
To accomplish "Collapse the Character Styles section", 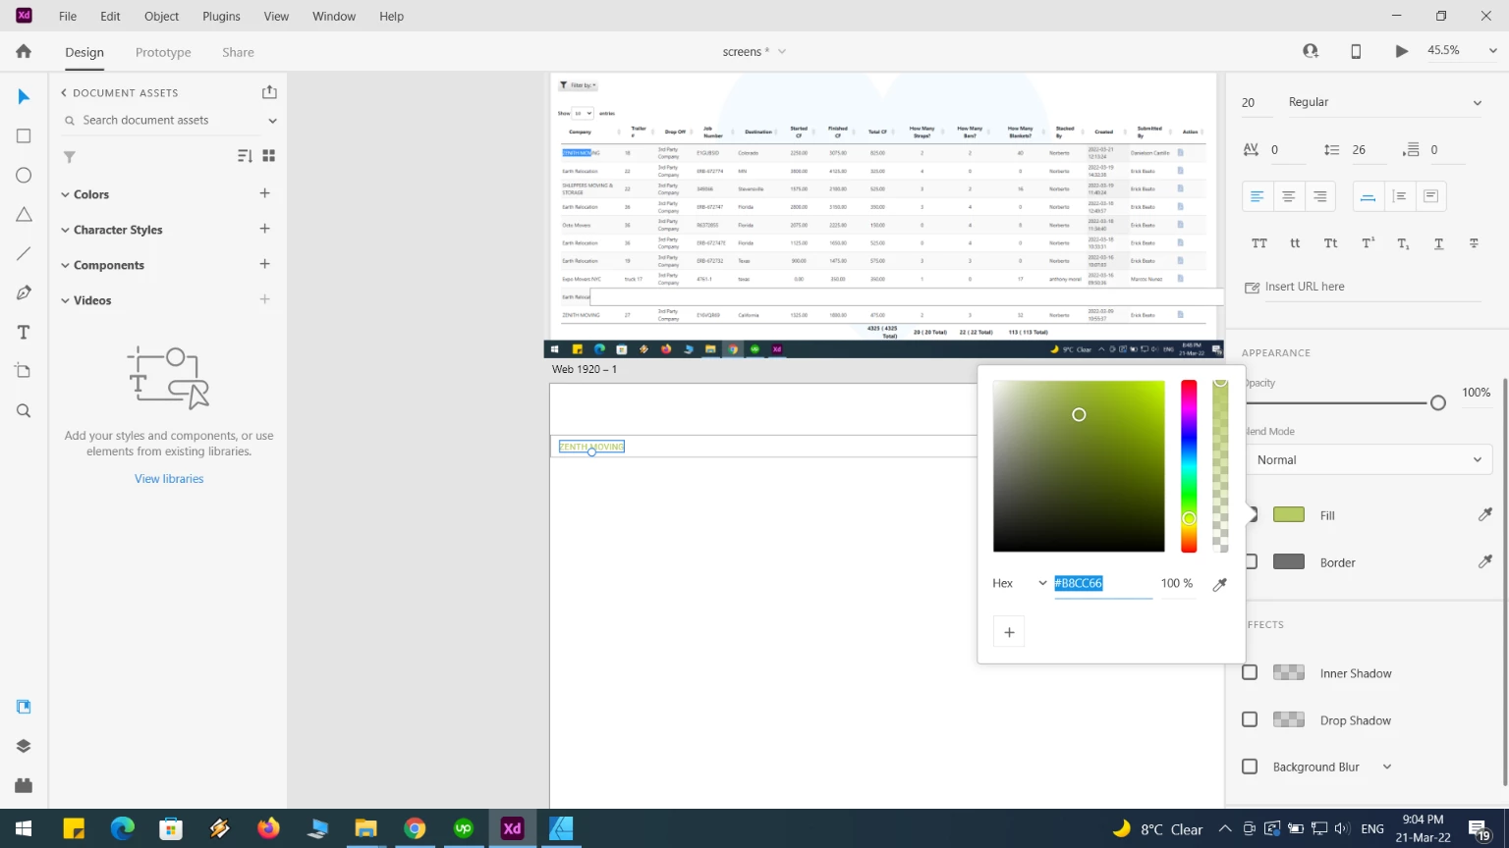I will point(65,230).
